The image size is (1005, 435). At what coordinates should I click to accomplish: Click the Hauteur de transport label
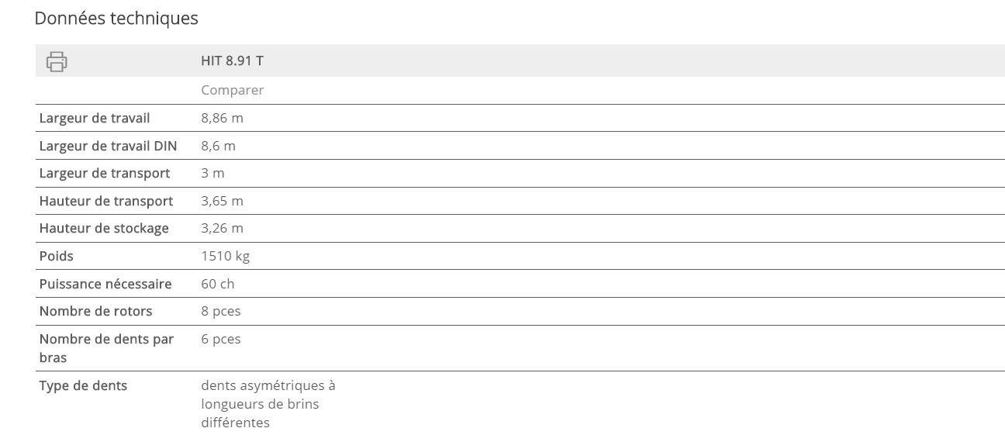[x=106, y=201]
